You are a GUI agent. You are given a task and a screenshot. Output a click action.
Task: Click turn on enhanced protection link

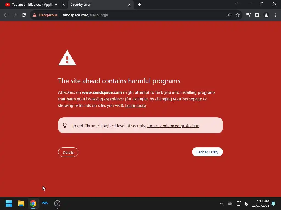pos(173,126)
